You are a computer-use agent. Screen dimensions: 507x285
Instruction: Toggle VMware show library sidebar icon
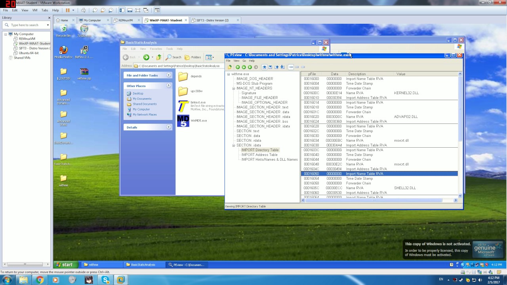click(122, 10)
